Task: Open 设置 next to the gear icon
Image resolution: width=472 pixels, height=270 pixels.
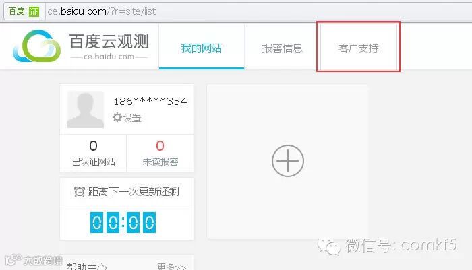Action: click(132, 118)
